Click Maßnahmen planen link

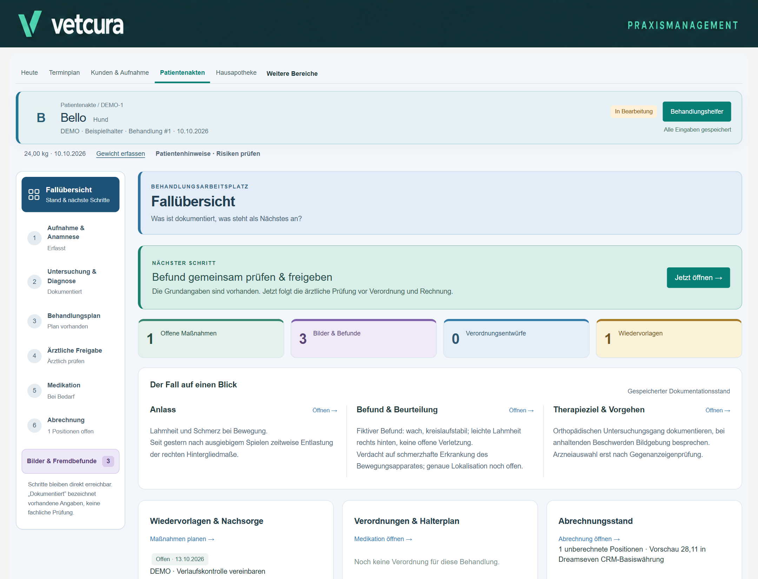182,539
